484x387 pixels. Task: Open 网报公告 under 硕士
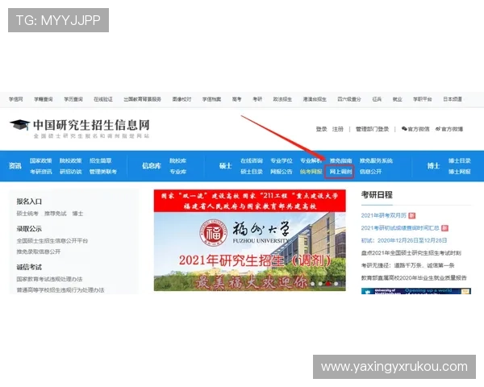(282, 172)
